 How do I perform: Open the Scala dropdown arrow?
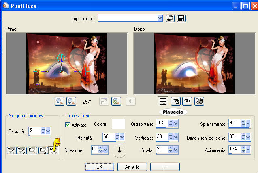(175, 149)
